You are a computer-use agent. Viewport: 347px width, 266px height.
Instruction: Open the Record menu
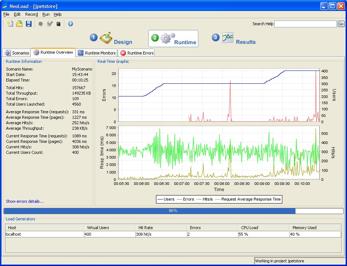31,14
